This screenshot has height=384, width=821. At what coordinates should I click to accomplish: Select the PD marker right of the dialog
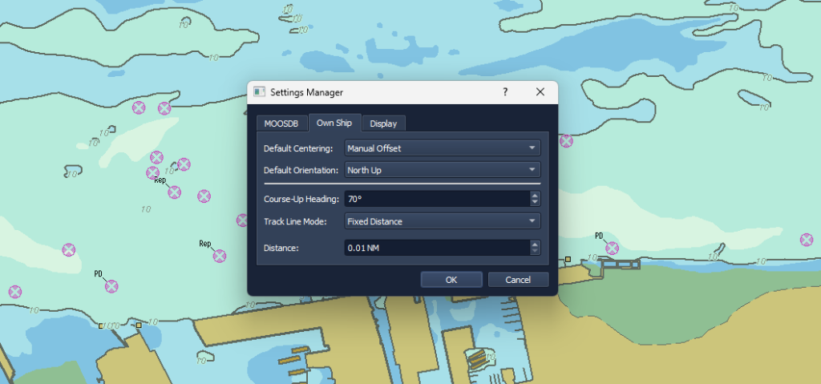click(x=612, y=248)
